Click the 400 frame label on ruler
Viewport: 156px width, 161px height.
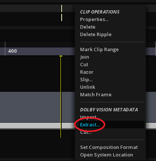point(12,51)
